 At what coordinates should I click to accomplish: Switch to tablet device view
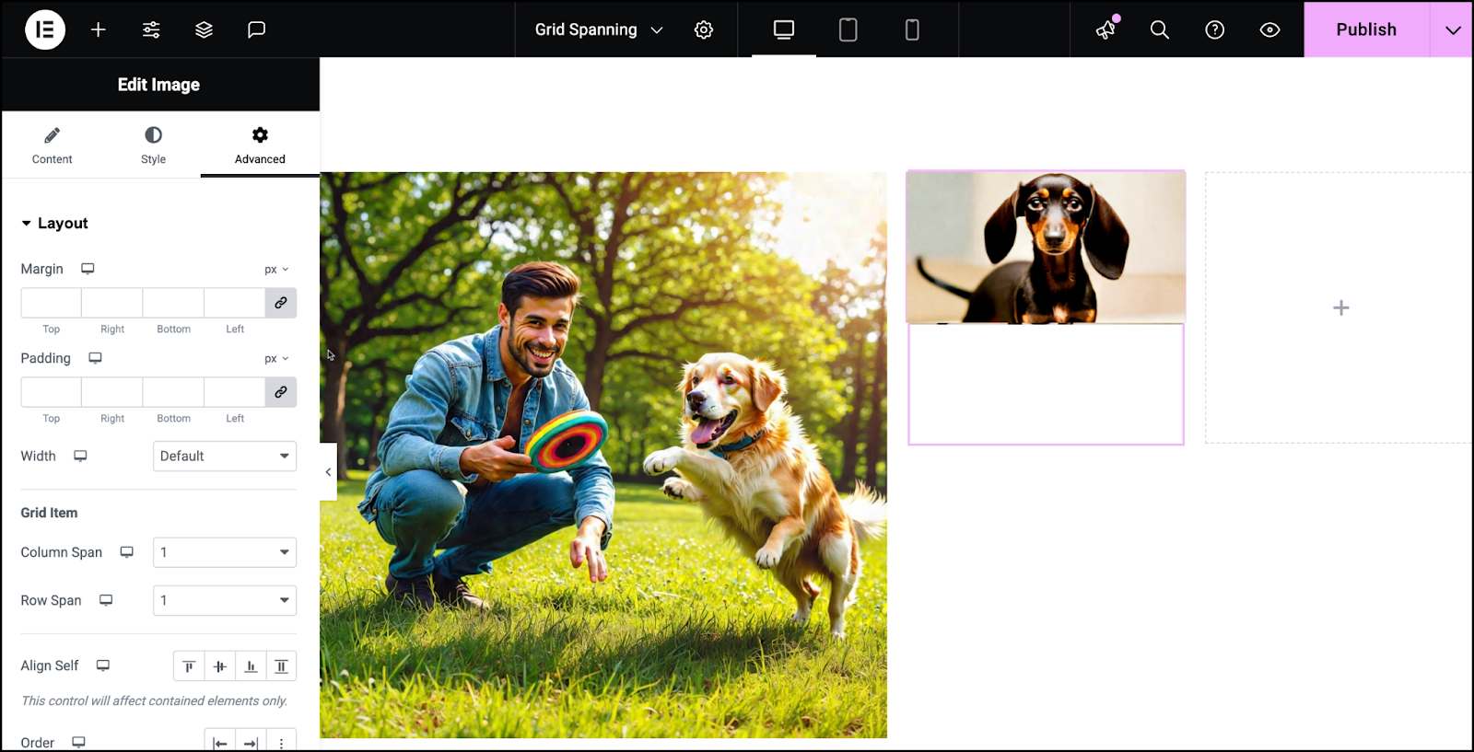[x=848, y=29]
